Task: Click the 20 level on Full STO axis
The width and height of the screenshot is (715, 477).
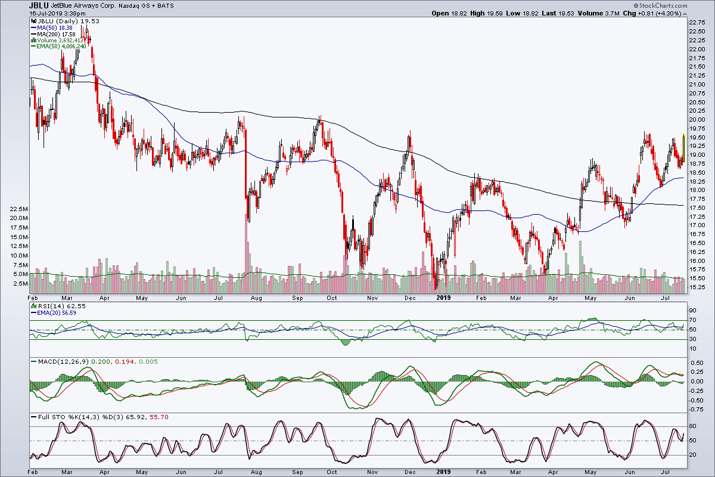Action: [692, 454]
